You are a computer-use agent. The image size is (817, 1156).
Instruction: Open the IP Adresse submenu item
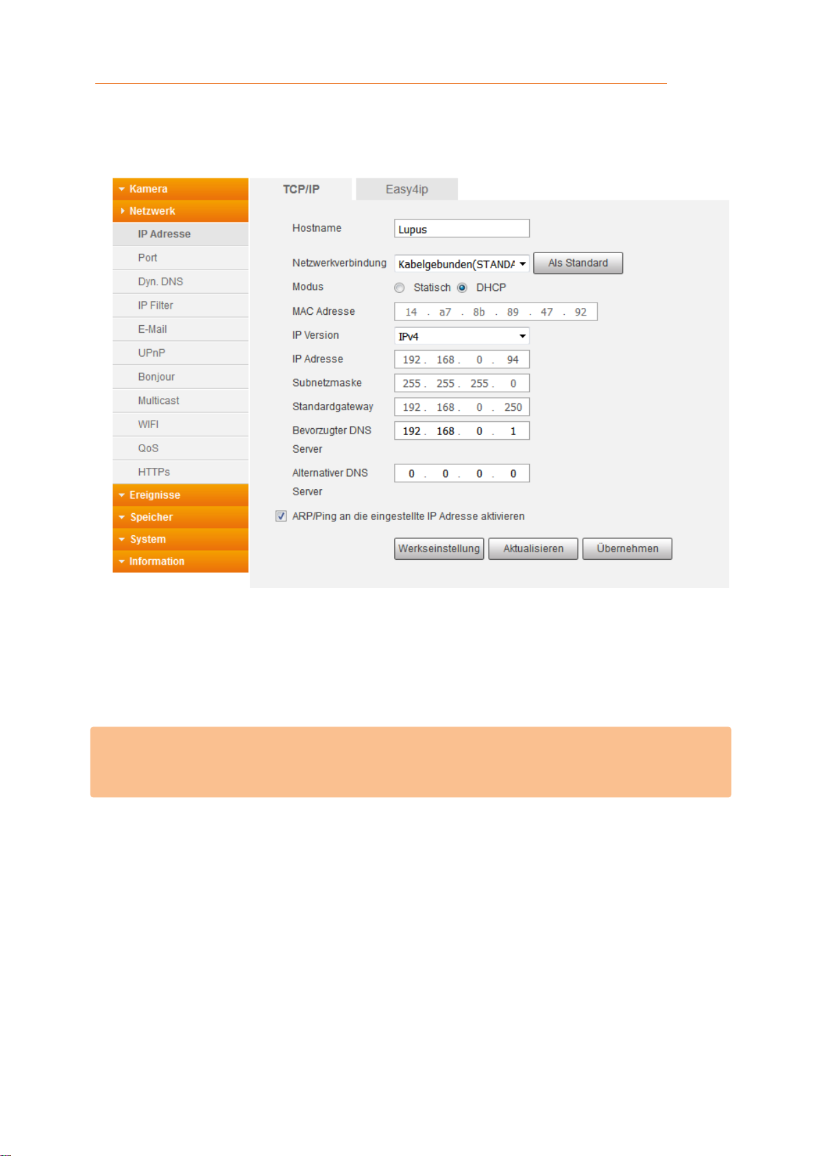point(180,234)
